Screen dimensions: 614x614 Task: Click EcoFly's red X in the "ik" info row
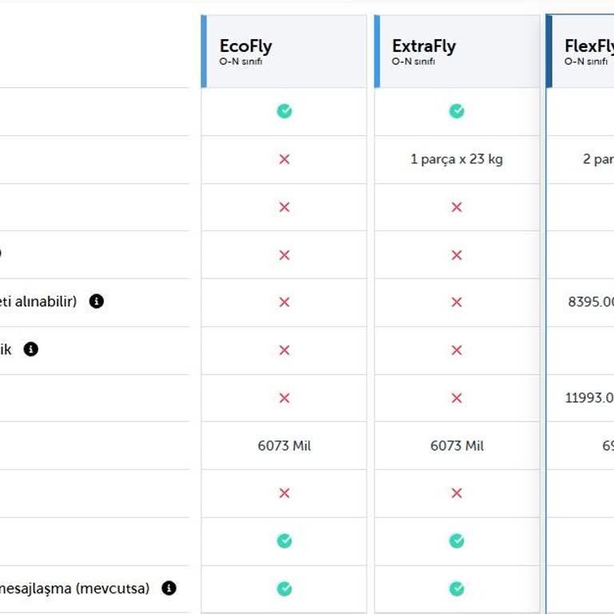coord(284,350)
